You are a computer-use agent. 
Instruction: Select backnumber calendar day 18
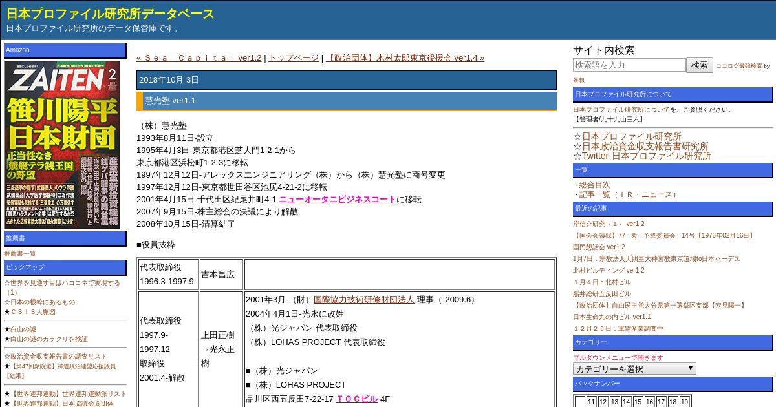[673, 402]
